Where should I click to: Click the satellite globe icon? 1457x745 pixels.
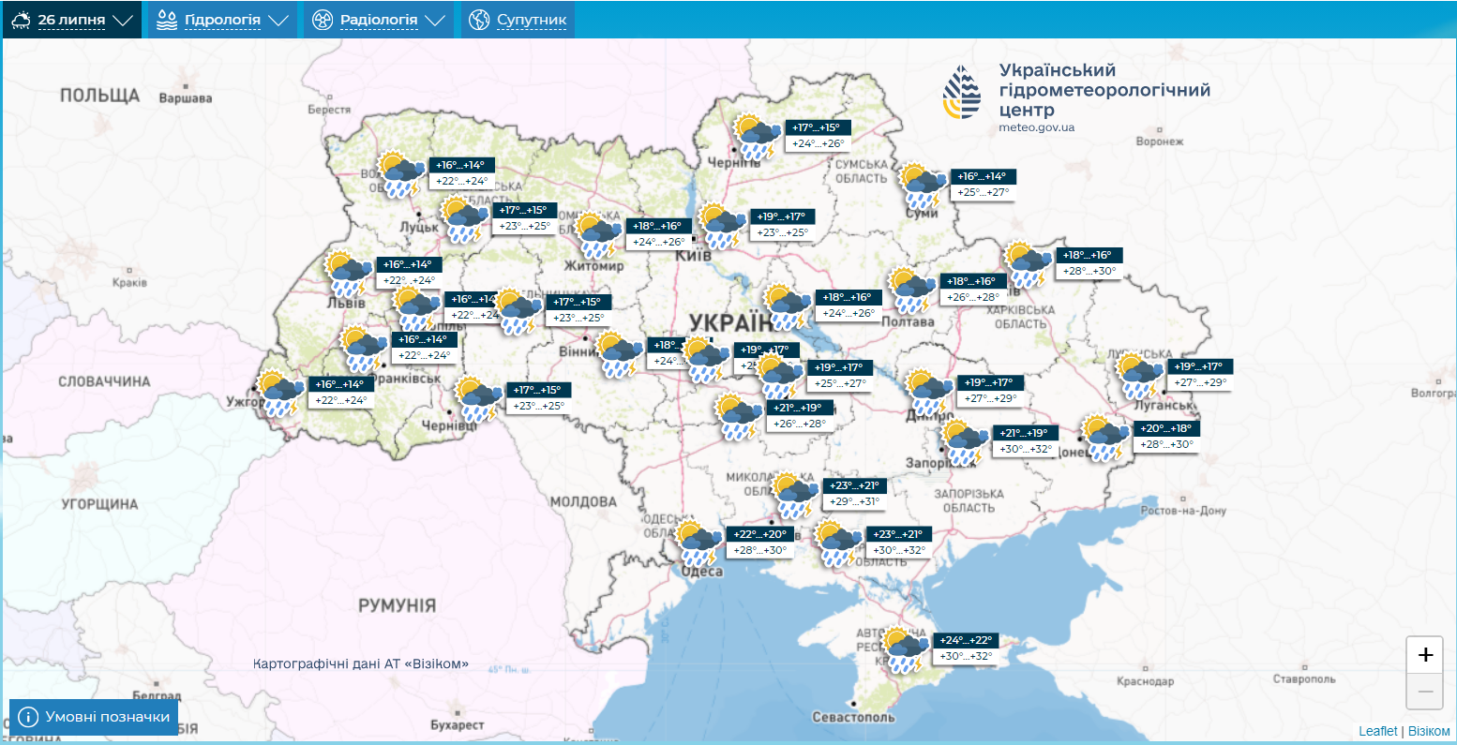480,19
